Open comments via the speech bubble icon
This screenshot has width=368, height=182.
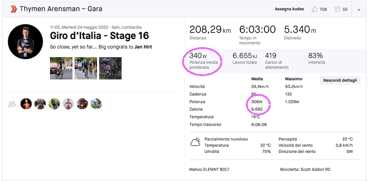tap(337, 9)
